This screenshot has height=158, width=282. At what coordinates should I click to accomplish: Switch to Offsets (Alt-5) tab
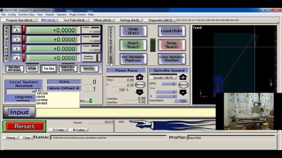102,20
